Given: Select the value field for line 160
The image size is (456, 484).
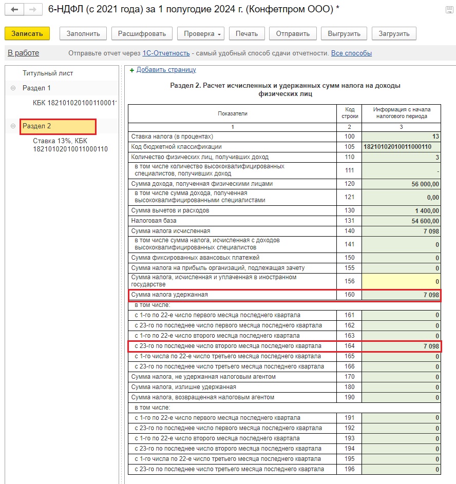Looking at the screenshot, I should pos(401,295).
